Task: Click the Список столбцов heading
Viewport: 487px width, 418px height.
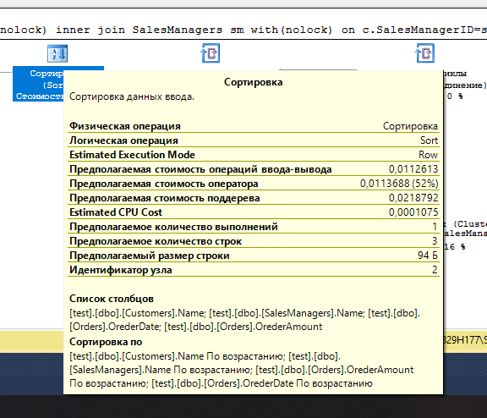Action: pyautogui.click(x=112, y=299)
